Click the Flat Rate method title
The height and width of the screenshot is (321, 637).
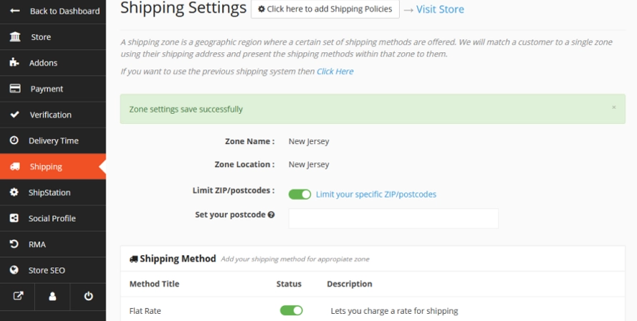pos(145,311)
